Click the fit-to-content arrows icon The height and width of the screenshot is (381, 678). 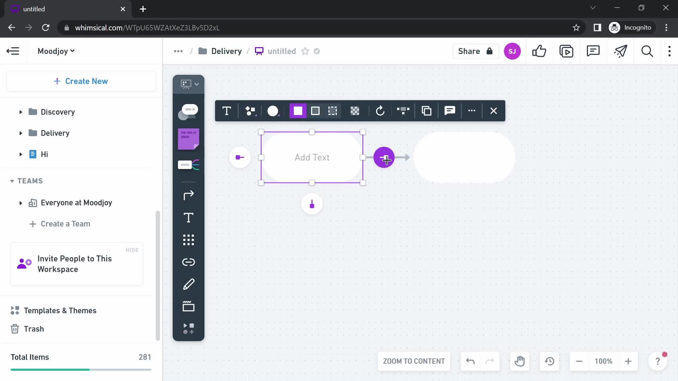(403, 111)
